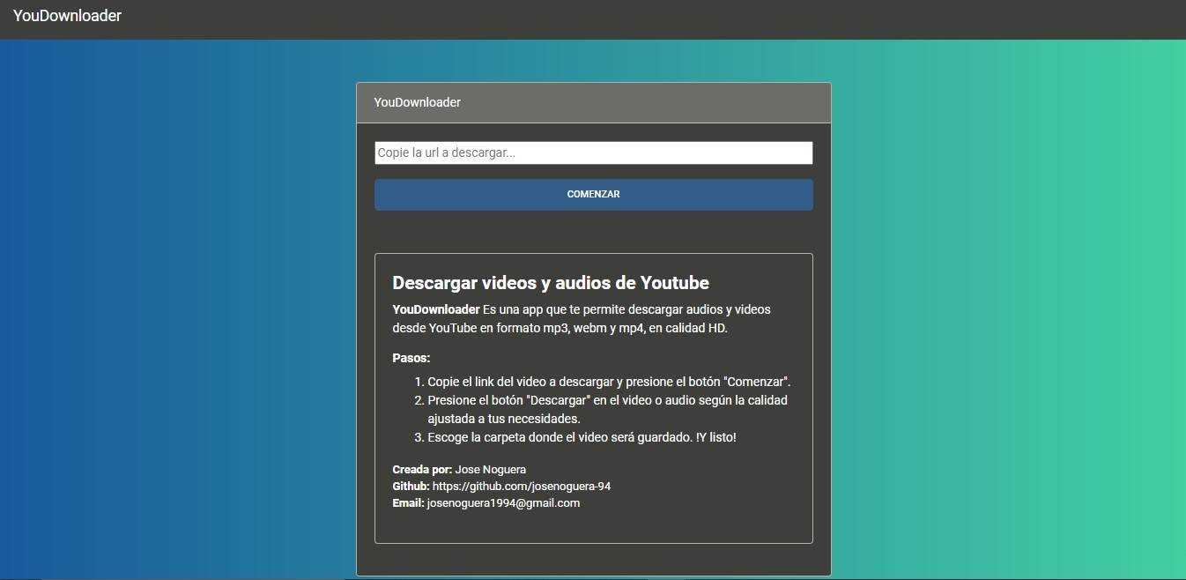Click step 1 'Copie el link del video'
1186x580 pixels.
(609, 382)
